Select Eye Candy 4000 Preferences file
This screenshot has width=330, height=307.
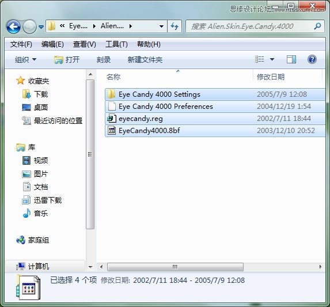click(215, 107)
